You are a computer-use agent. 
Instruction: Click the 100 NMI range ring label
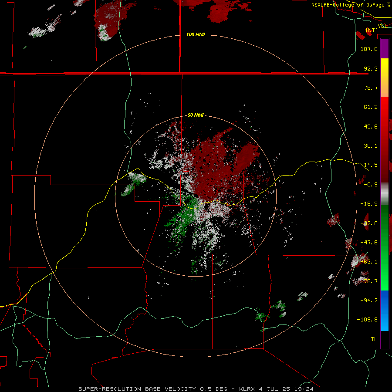[x=196, y=34]
